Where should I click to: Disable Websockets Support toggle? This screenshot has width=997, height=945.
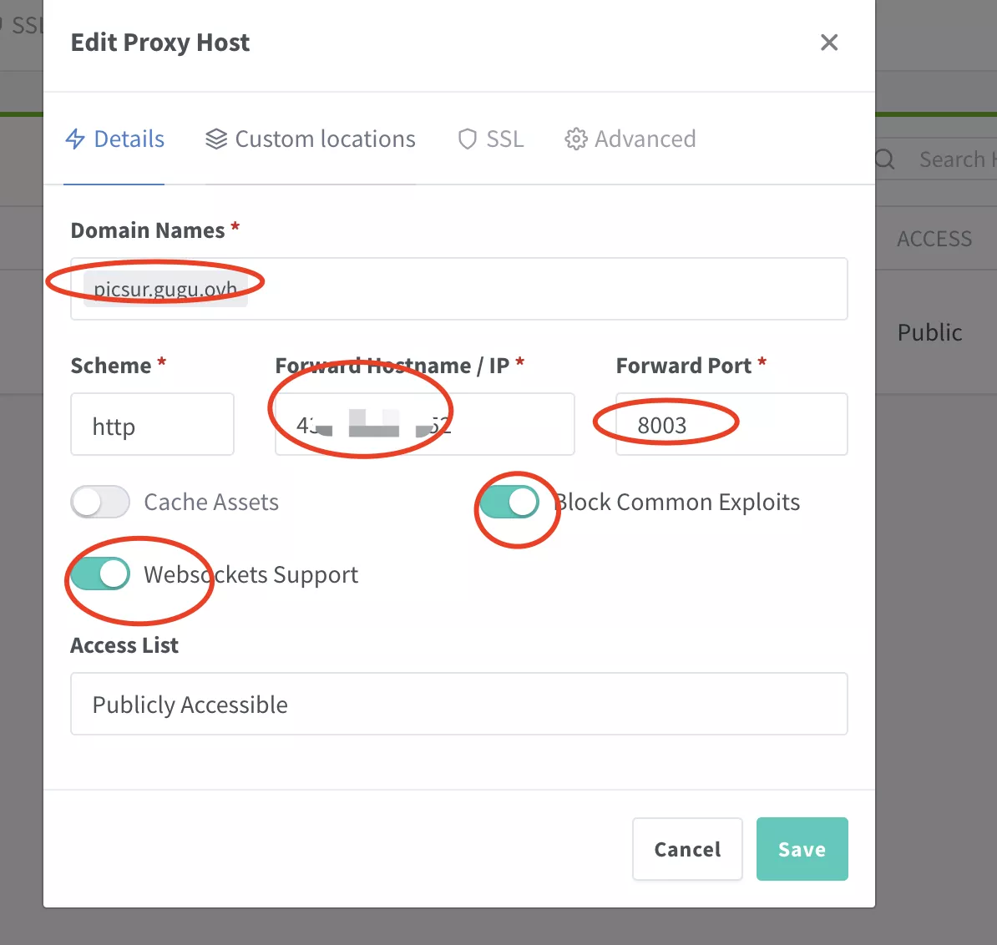(100, 574)
